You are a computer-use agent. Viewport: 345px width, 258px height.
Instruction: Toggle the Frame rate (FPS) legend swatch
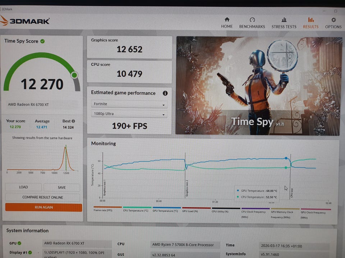pyautogui.click(x=107, y=207)
